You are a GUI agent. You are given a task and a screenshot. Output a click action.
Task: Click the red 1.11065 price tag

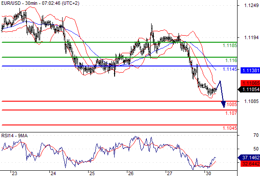pos(250,83)
